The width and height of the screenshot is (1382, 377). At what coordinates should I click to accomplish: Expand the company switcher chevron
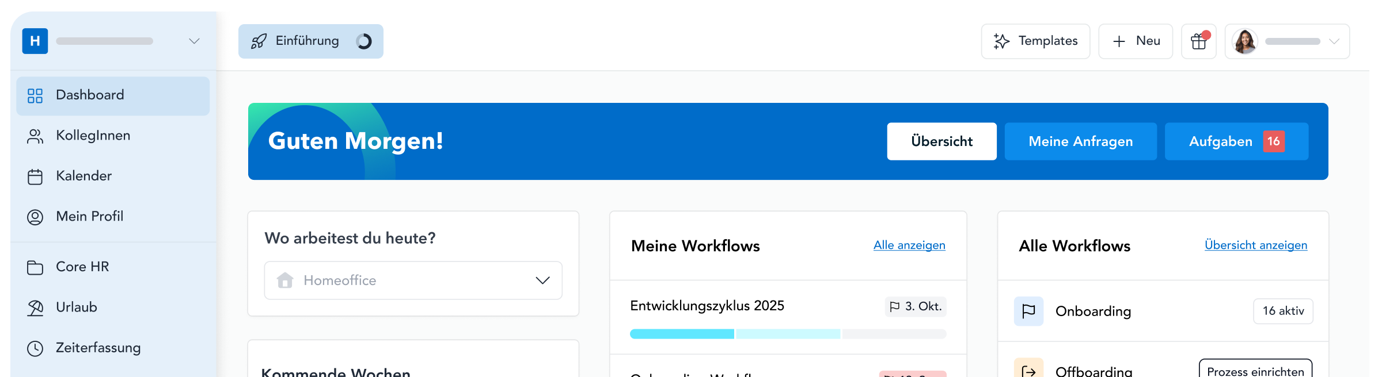194,41
